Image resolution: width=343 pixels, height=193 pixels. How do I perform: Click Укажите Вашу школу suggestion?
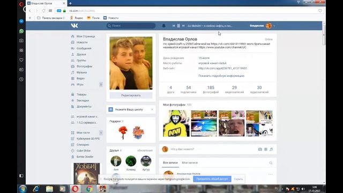pyautogui.click(x=129, y=109)
